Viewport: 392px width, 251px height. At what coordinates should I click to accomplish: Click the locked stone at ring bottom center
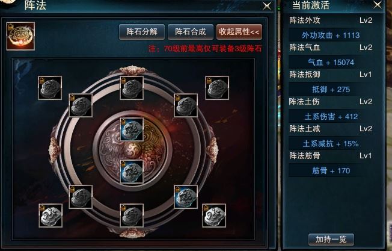132,215
